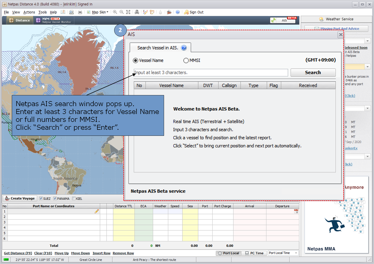374x264 pixels.
Task: Select the Vessel Name radio button
Action: click(x=135, y=60)
